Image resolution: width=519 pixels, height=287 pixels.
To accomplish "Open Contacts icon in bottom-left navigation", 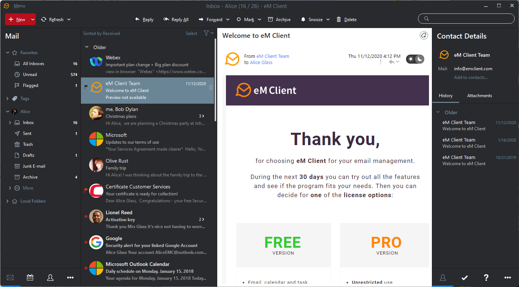I will (50, 278).
